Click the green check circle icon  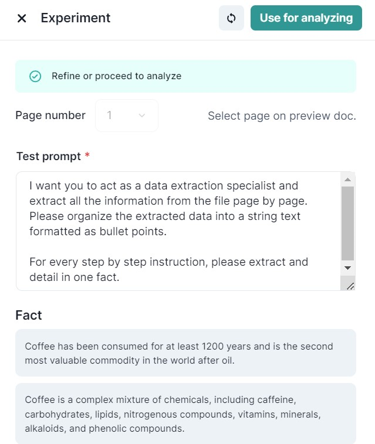click(35, 76)
